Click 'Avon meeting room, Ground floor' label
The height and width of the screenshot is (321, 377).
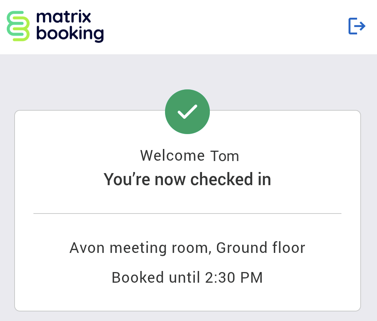187,248
